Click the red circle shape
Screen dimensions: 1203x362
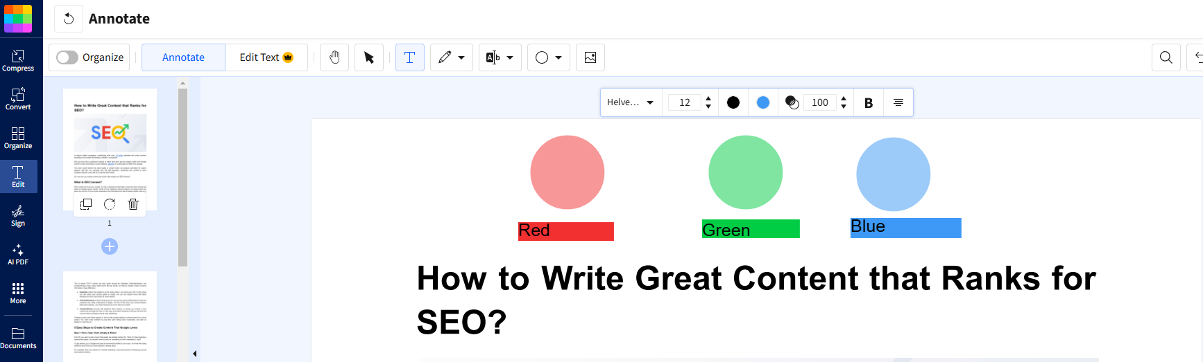pyautogui.click(x=568, y=172)
